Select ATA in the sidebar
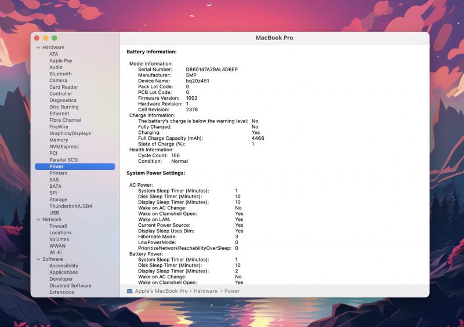This screenshot has height=327, width=464. click(x=54, y=54)
